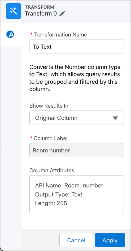The image size is (131, 251).
Task: Click the 'Column Label' label text
Action: point(51,138)
